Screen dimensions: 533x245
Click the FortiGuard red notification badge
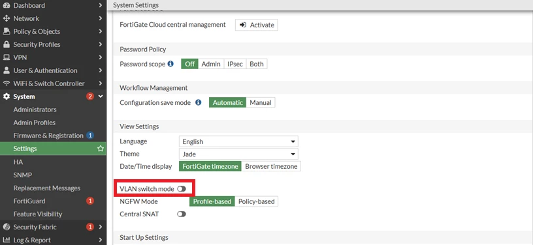pyautogui.click(x=90, y=201)
